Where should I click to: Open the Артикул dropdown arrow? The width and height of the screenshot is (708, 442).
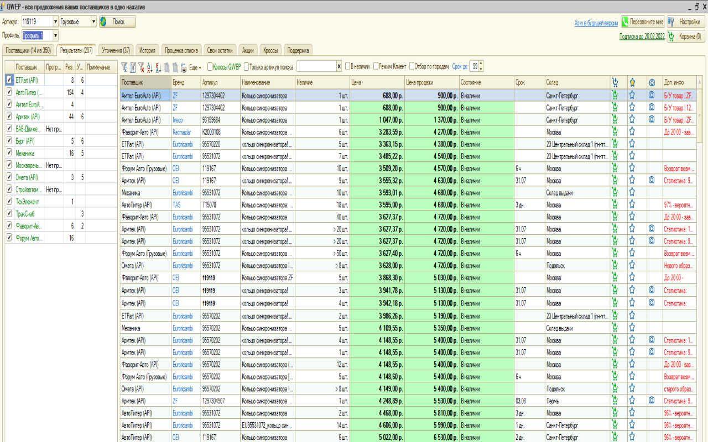(x=55, y=22)
